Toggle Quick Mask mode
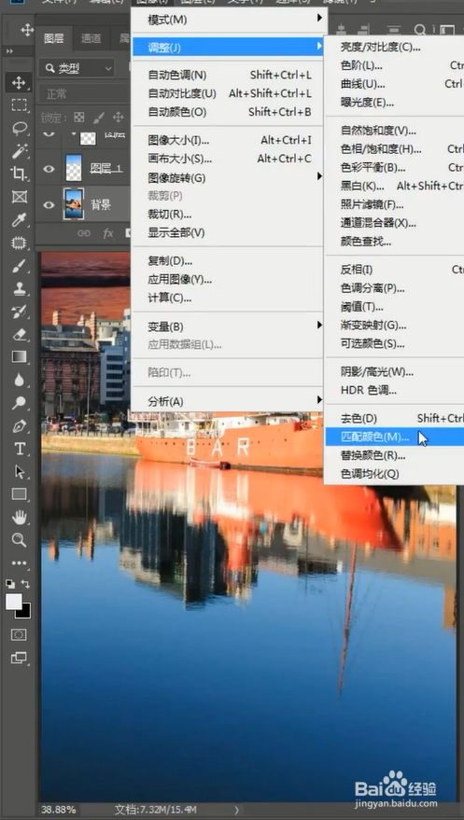The height and width of the screenshot is (820, 464). coord(19,634)
